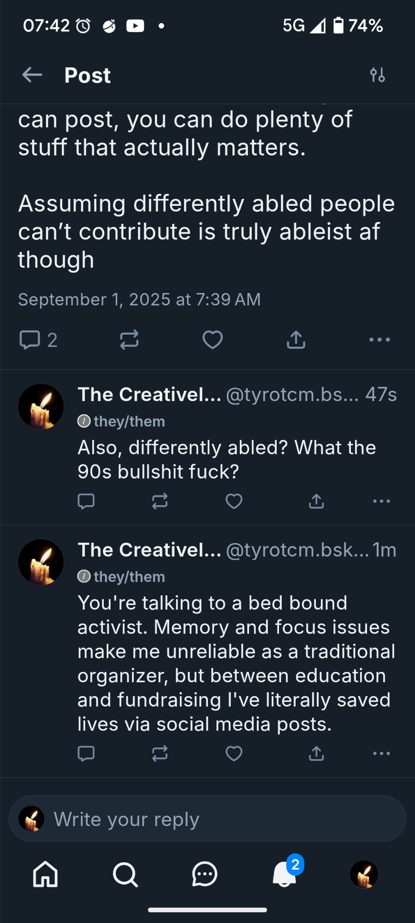Viewport: 415px width, 923px height.
Task: Open more options on main post
Action: [379, 340]
